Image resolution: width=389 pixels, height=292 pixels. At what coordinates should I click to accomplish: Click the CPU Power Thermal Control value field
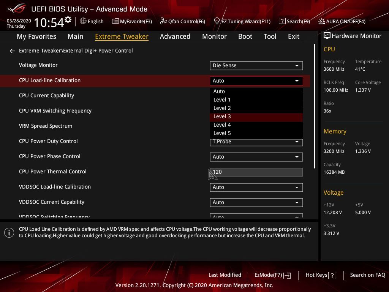256,172
